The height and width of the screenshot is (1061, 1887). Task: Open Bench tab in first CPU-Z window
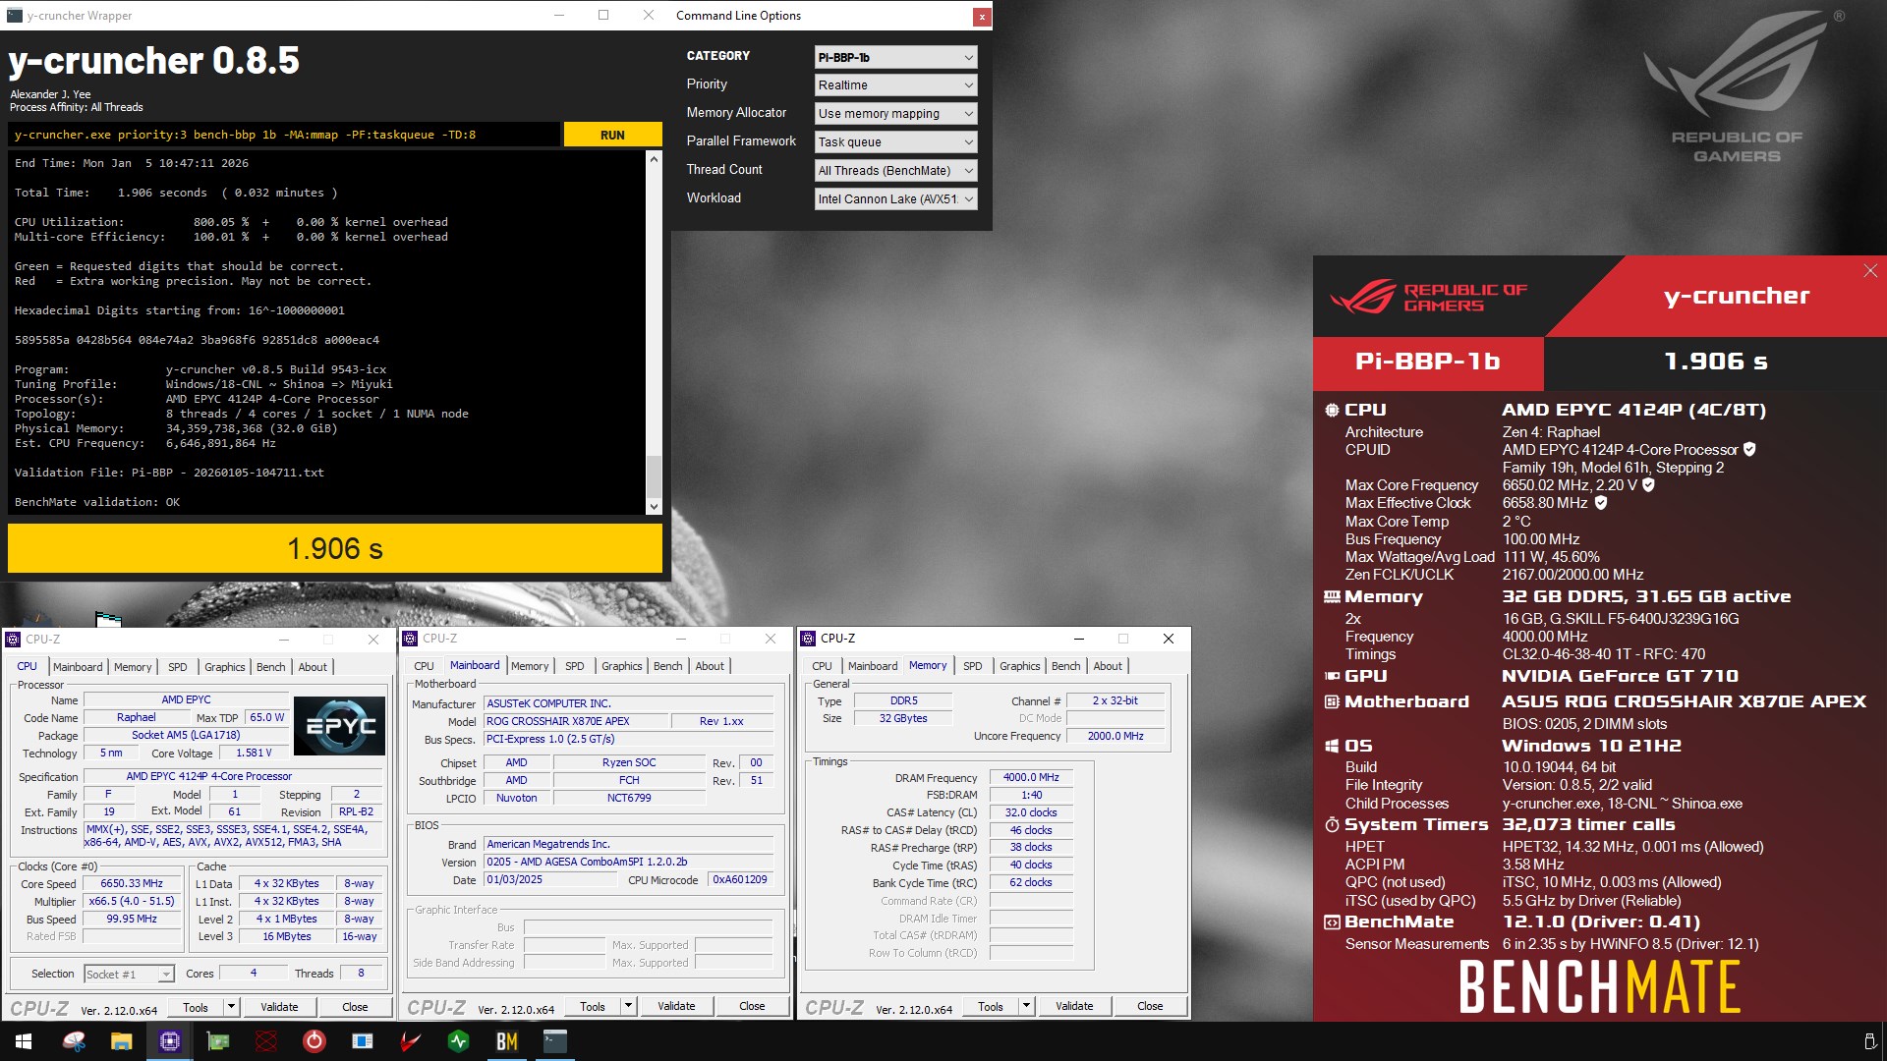pos(270,667)
